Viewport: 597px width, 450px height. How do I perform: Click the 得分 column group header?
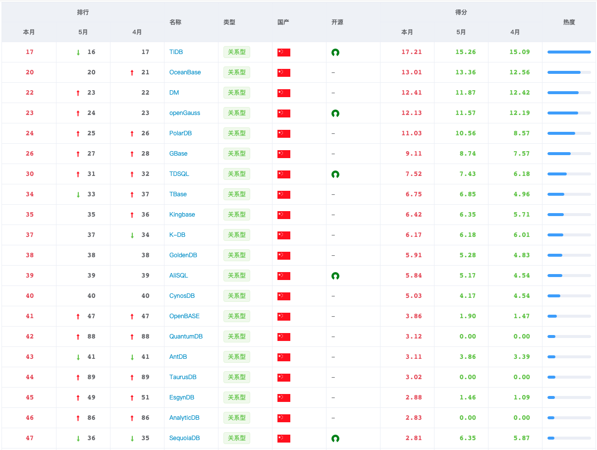click(x=461, y=12)
